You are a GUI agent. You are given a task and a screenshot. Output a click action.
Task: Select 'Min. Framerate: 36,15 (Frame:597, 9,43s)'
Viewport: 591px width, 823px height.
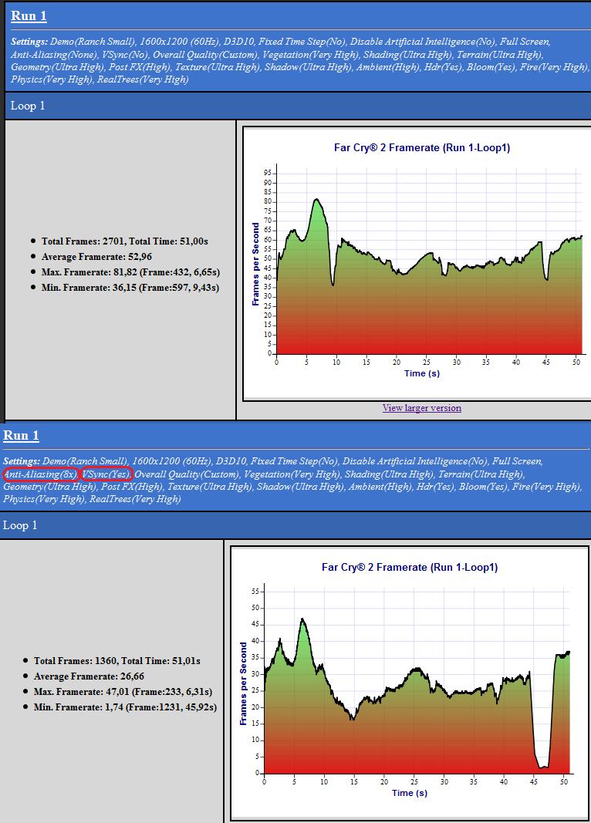click(x=130, y=288)
